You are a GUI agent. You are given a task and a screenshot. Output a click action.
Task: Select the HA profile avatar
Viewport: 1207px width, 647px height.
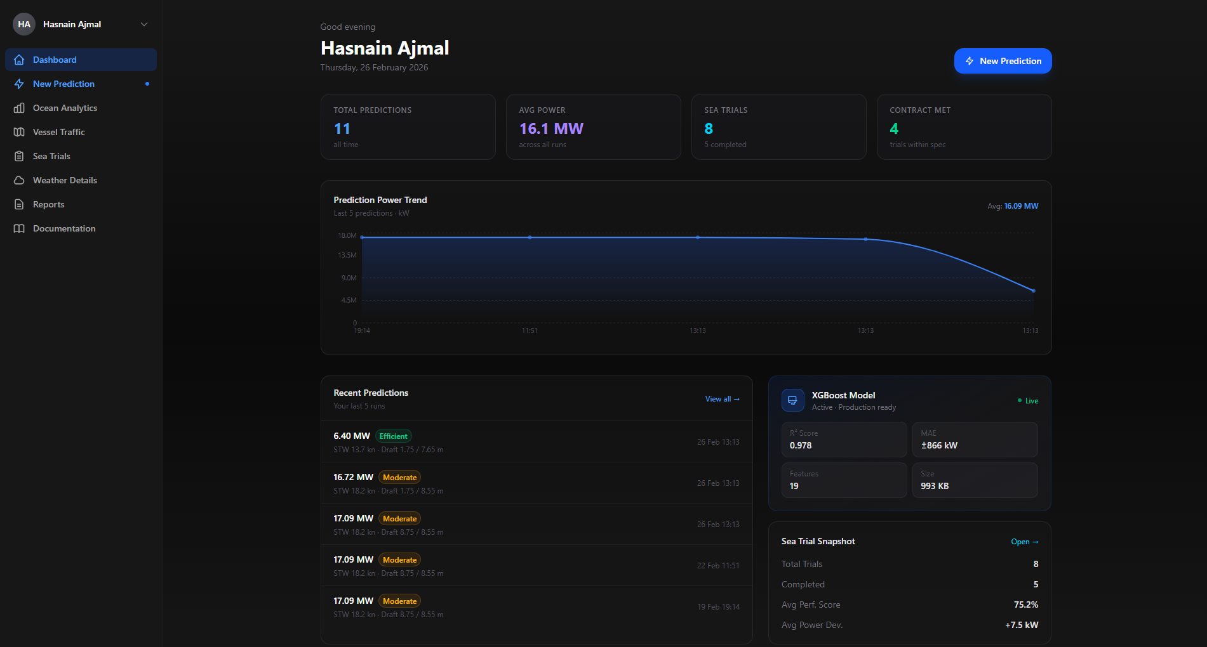pyautogui.click(x=23, y=23)
